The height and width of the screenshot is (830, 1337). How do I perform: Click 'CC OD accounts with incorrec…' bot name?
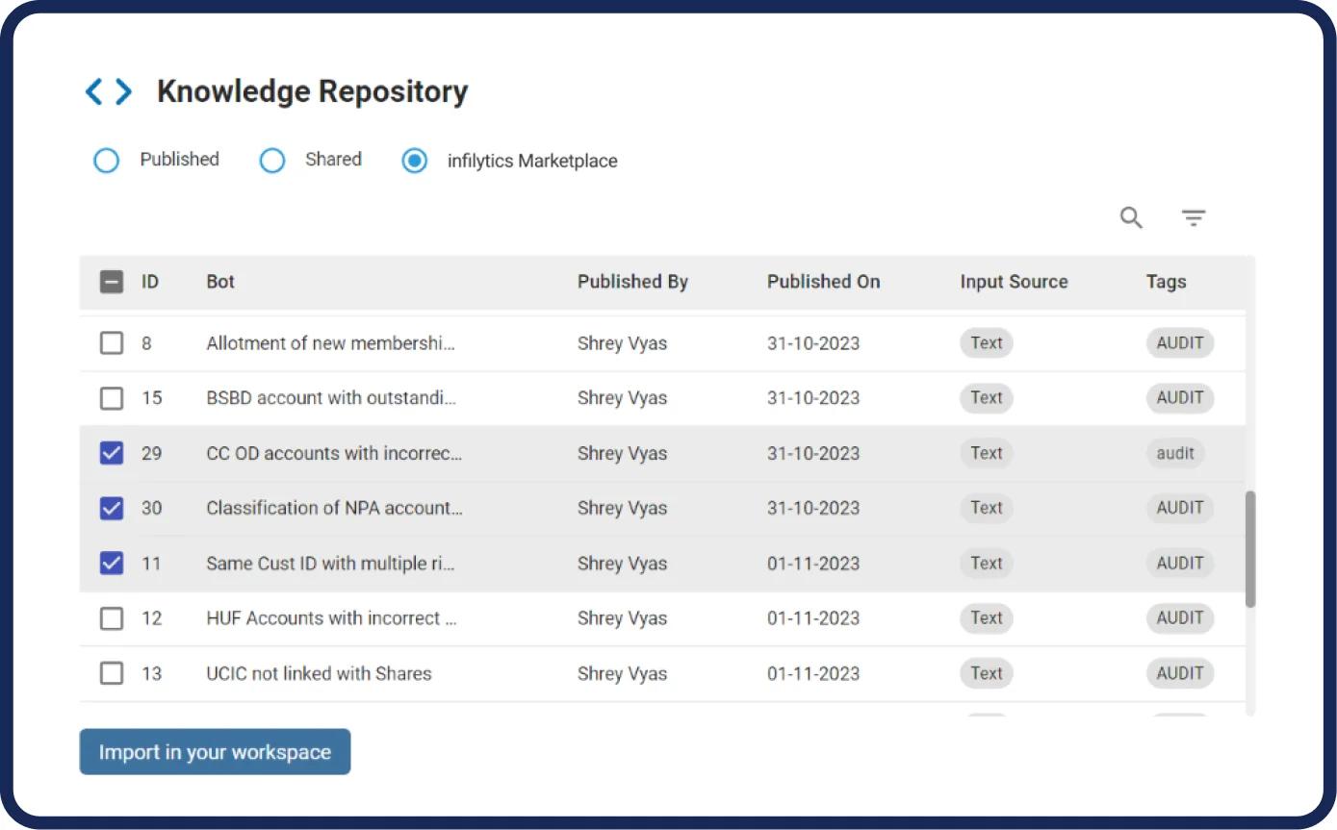tap(334, 453)
